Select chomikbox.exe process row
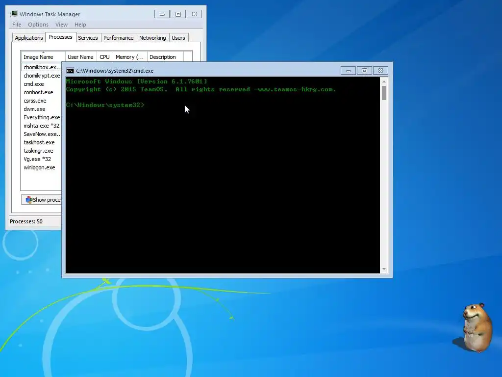This screenshot has height=377, width=502. (x=42, y=67)
